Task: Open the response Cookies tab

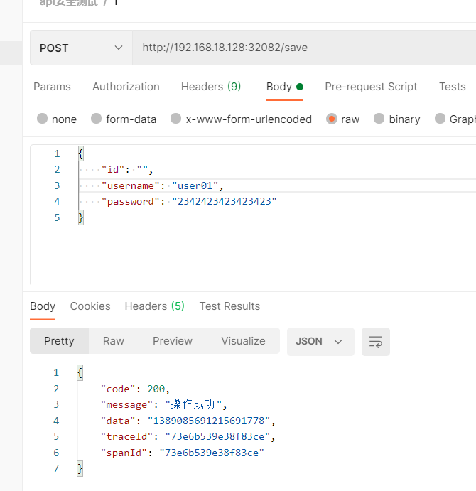Action: tap(90, 306)
